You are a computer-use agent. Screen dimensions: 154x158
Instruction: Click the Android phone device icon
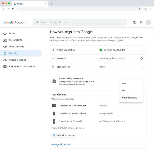click(54, 113)
